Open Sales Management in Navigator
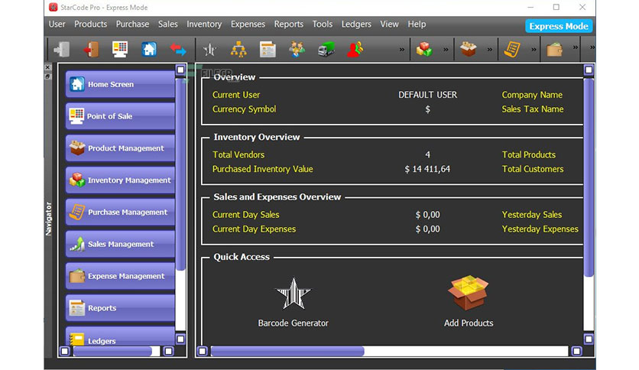This screenshot has height=370, width=639. [x=120, y=244]
